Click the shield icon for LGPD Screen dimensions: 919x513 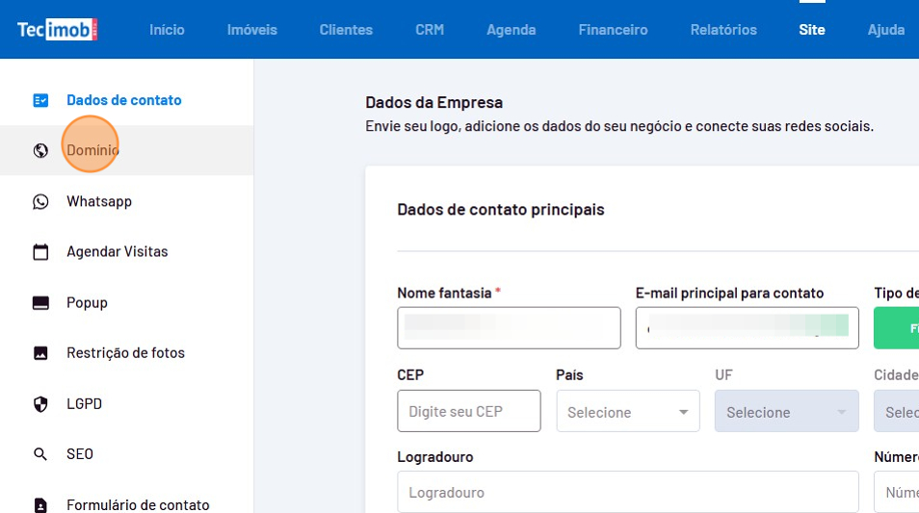pyautogui.click(x=40, y=404)
